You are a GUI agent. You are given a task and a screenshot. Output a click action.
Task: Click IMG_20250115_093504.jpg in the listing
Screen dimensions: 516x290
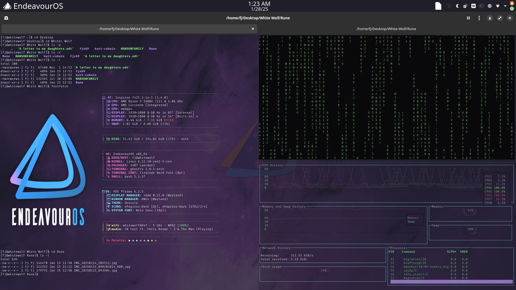(x=95, y=270)
